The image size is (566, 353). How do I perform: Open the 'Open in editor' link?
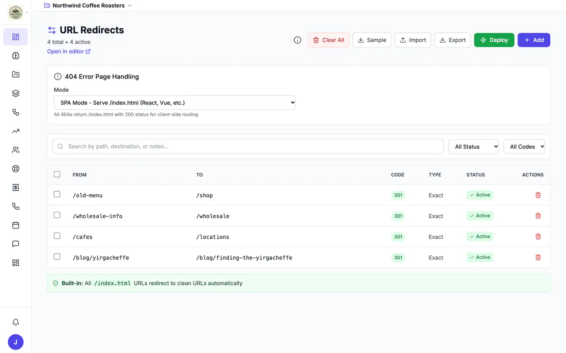[69, 51]
